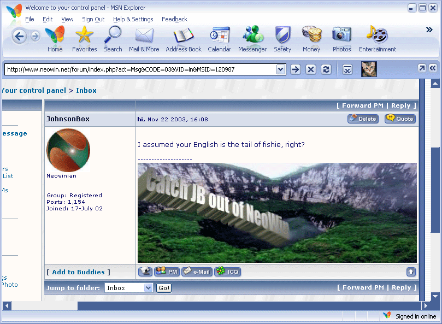
Task: Click the ICQ button
Action: click(x=228, y=272)
